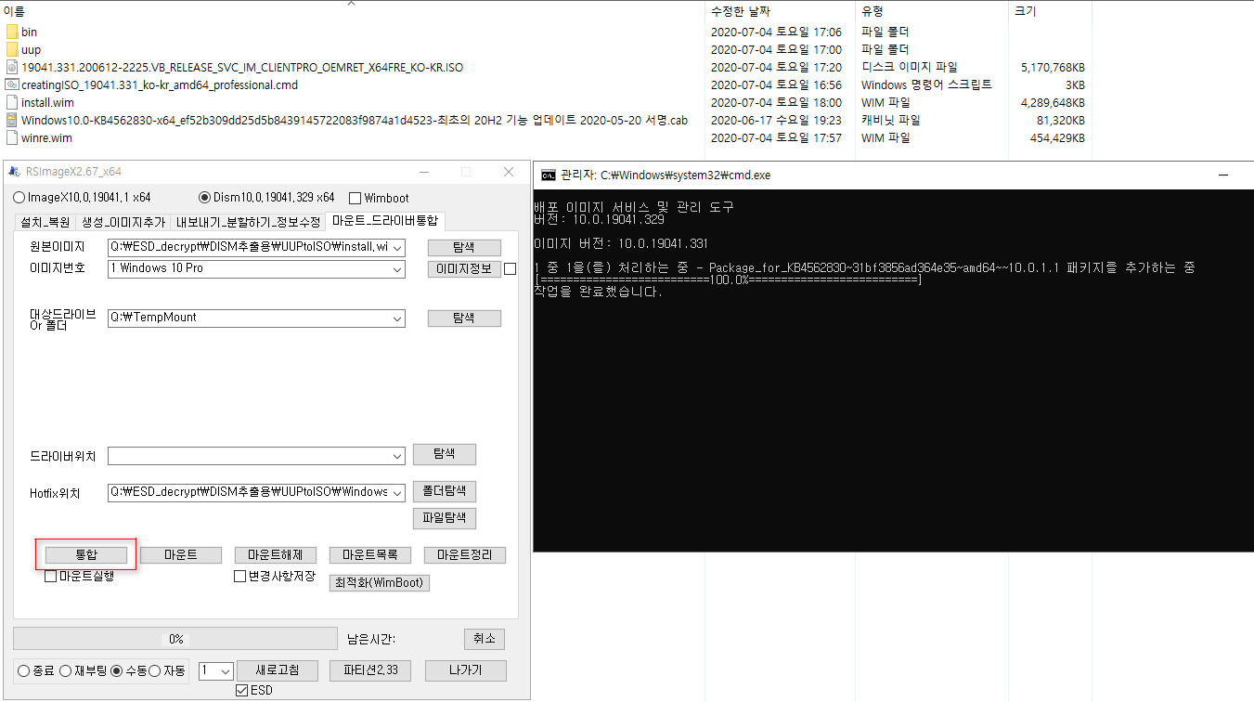Switch to the 생성_이미지추가 tab
Image resolution: width=1254 pixels, height=702 pixels.
pos(123,222)
